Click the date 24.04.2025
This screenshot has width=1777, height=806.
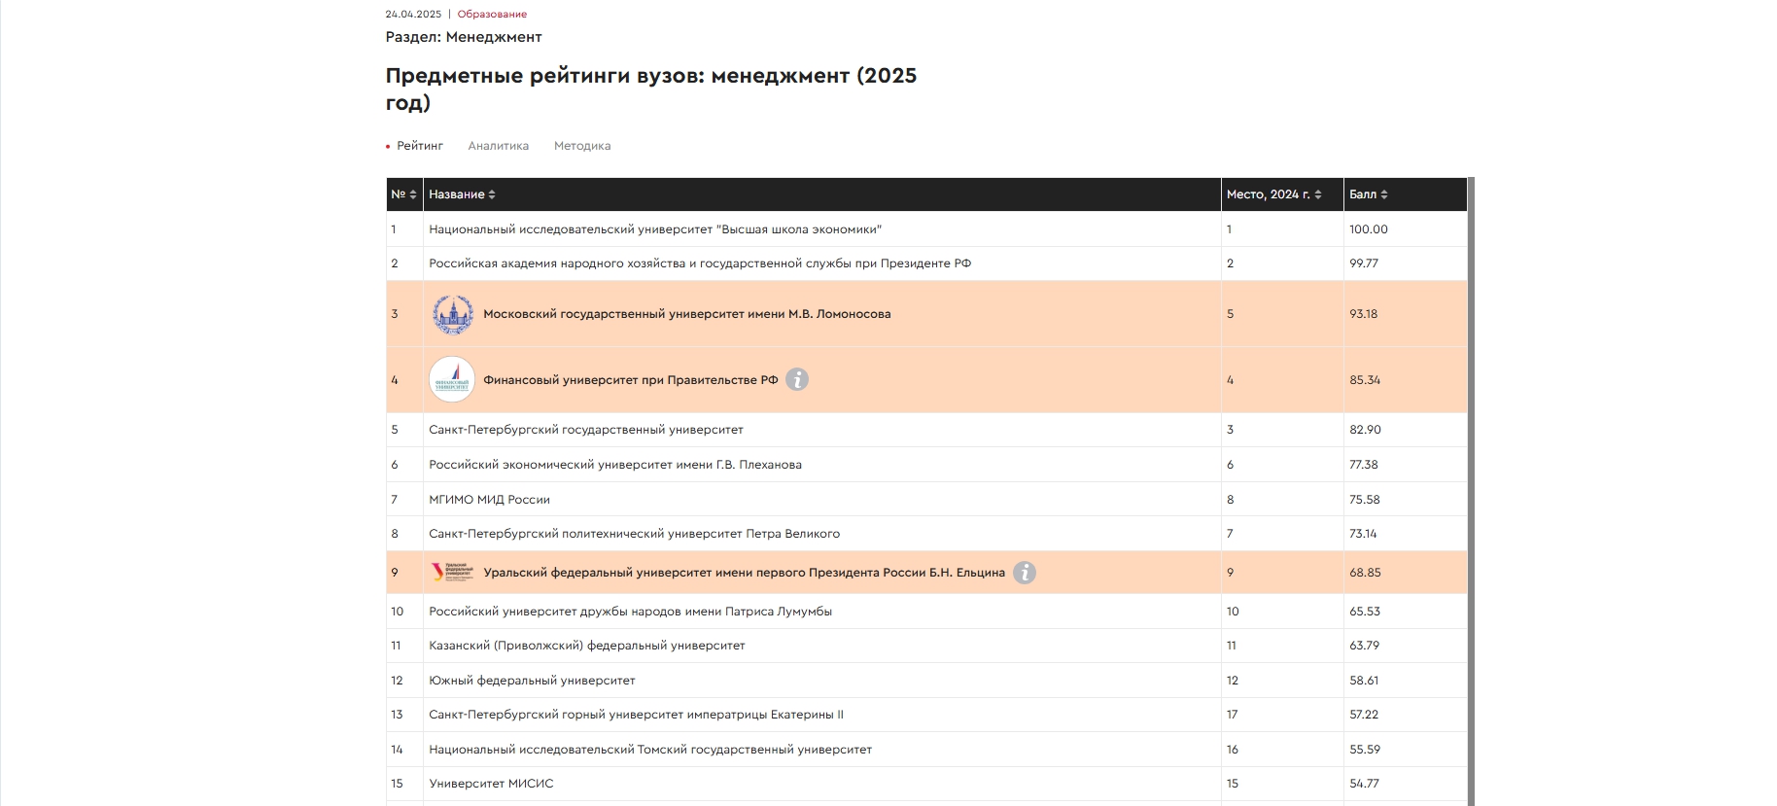pyautogui.click(x=413, y=15)
